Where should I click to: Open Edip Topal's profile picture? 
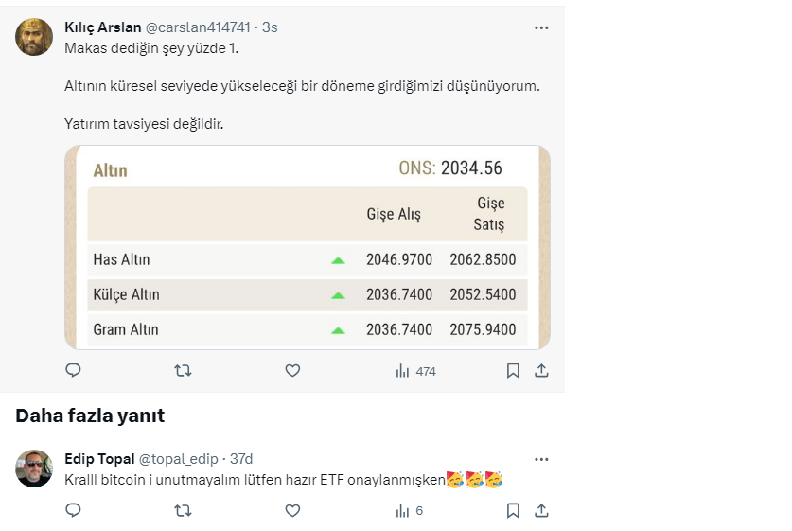pyautogui.click(x=34, y=469)
